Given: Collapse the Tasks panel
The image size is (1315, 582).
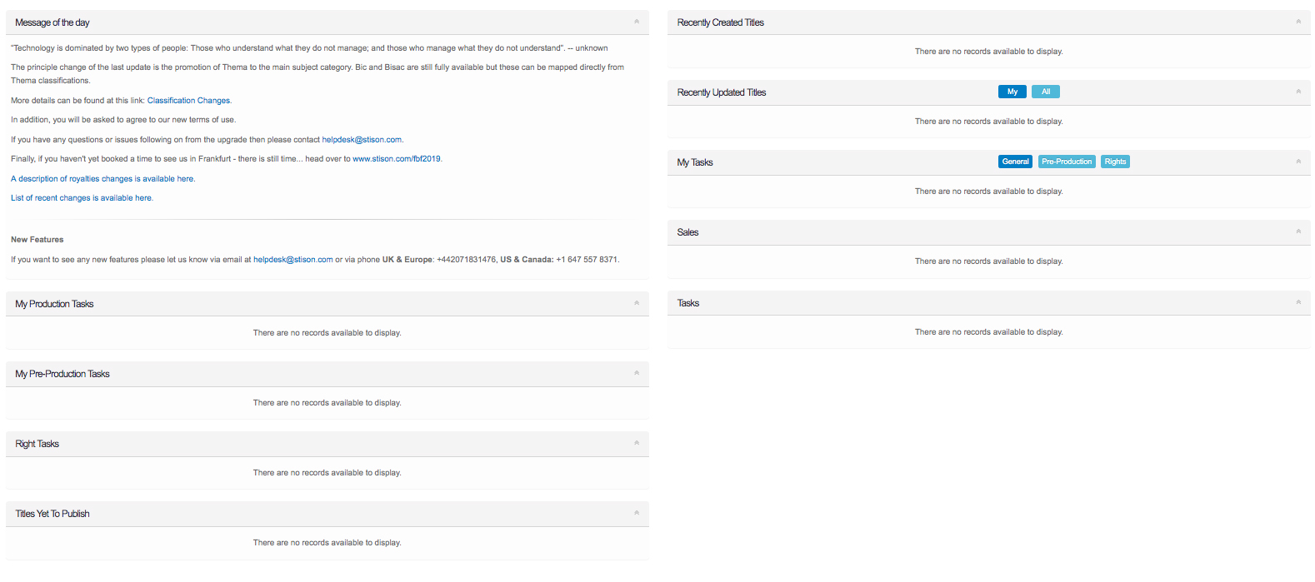Looking at the screenshot, I should [x=1297, y=302].
